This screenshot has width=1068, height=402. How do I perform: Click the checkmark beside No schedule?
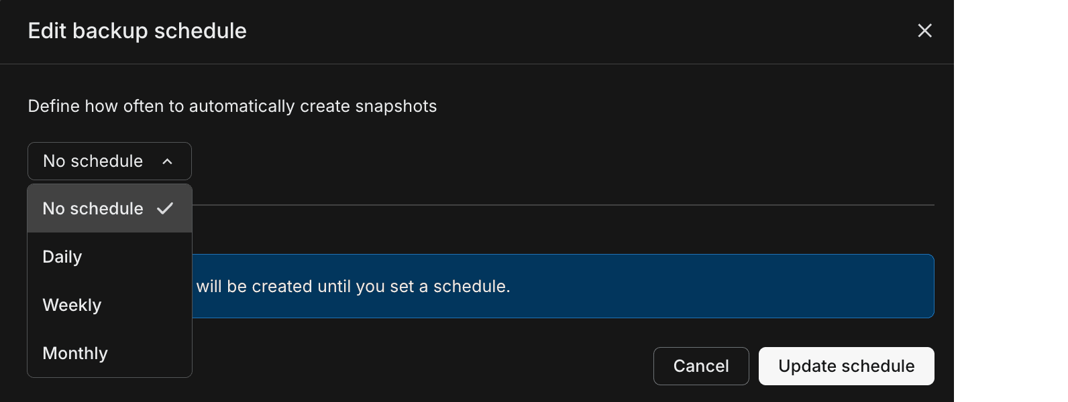coord(165,208)
